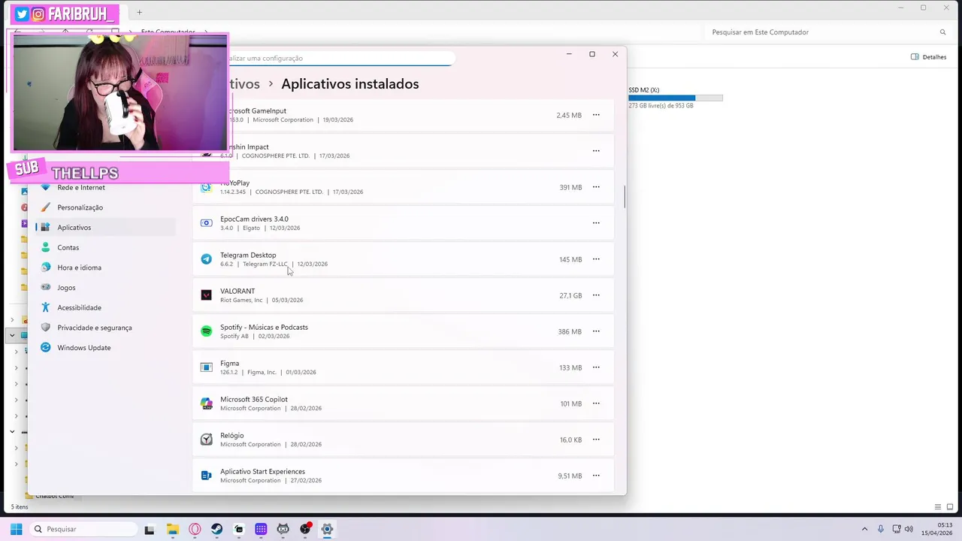
Task: Click the Settings gear taskbar icon
Action: click(x=327, y=529)
